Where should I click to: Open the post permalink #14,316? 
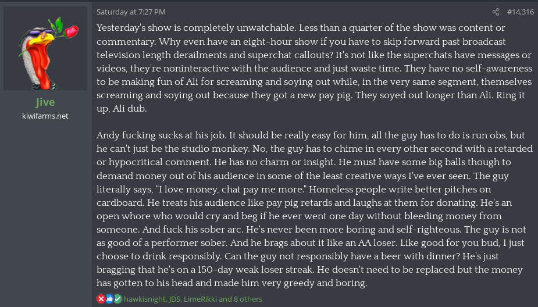click(x=520, y=12)
